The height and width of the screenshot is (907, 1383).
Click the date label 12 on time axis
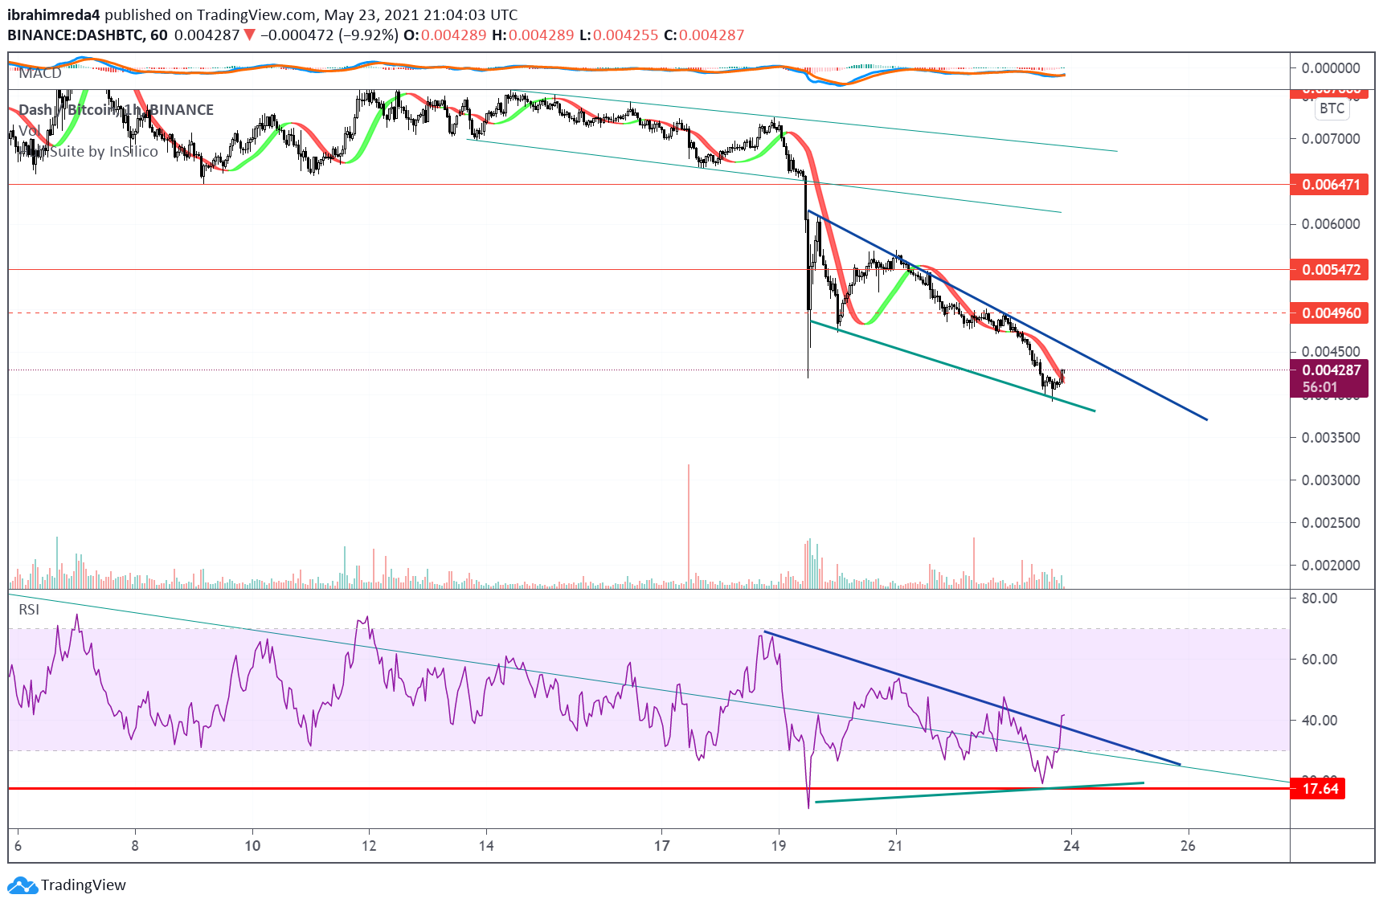[x=369, y=846]
